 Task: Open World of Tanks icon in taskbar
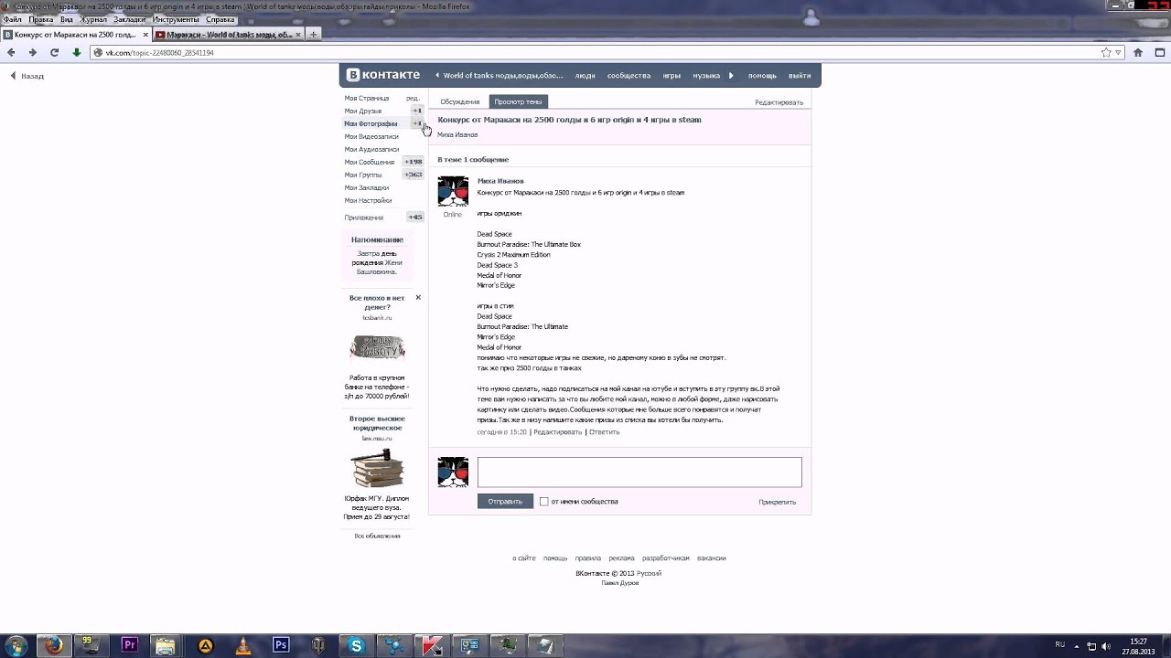click(x=319, y=645)
